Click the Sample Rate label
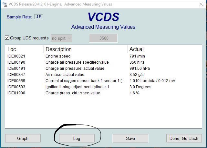207x148 pixels. coord(19,17)
